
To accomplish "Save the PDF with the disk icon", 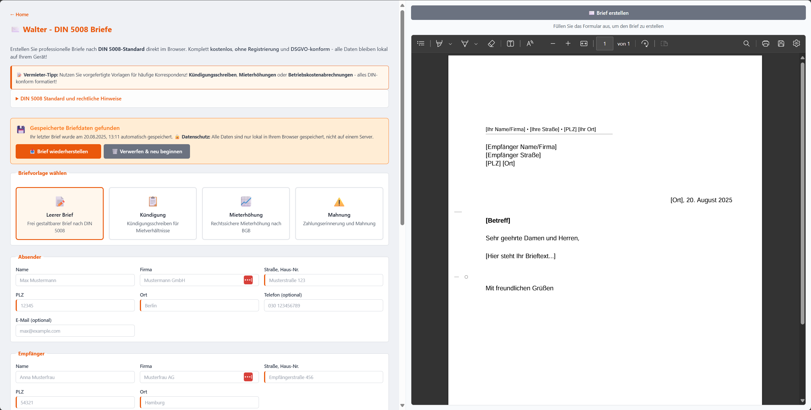I will coord(781,43).
